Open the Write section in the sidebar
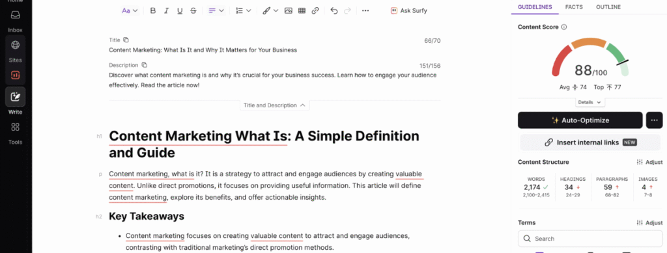667x253 pixels. click(x=15, y=101)
